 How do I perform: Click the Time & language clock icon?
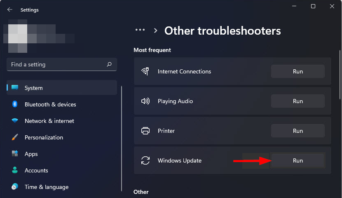click(x=15, y=187)
